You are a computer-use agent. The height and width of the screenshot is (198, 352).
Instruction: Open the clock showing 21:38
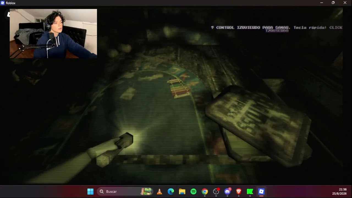[x=343, y=189]
